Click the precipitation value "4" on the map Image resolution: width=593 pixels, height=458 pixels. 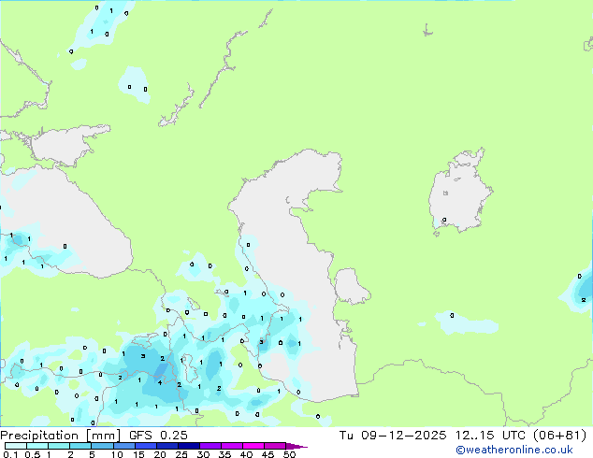[x=160, y=383]
